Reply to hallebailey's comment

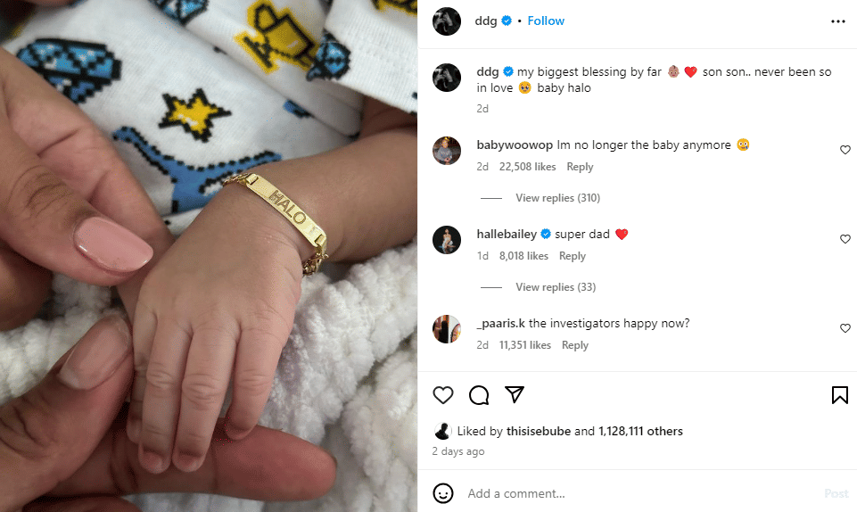[x=572, y=256]
